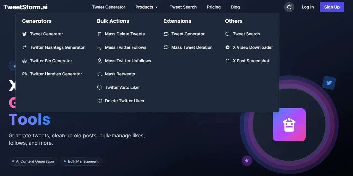The height and width of the screenshot is (176, 353).
Task: Click the person icon next to Mass Twitter Follows
Action: click(99, 47)
